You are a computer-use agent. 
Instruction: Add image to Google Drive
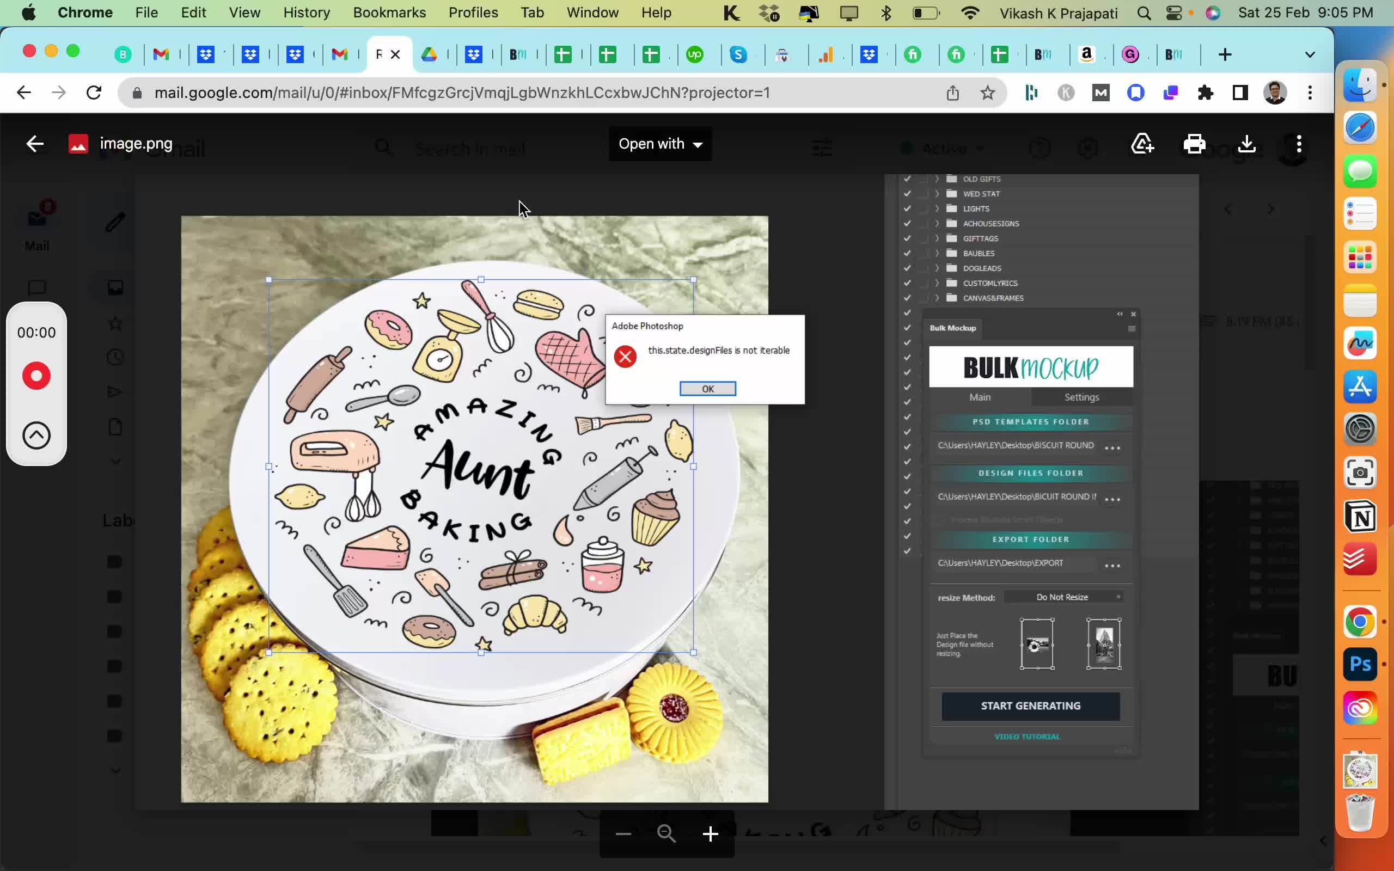click(x=1142, y=144)
